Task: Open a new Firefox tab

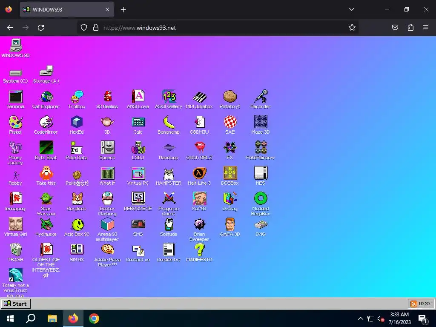Action: [x=123, y=10]
